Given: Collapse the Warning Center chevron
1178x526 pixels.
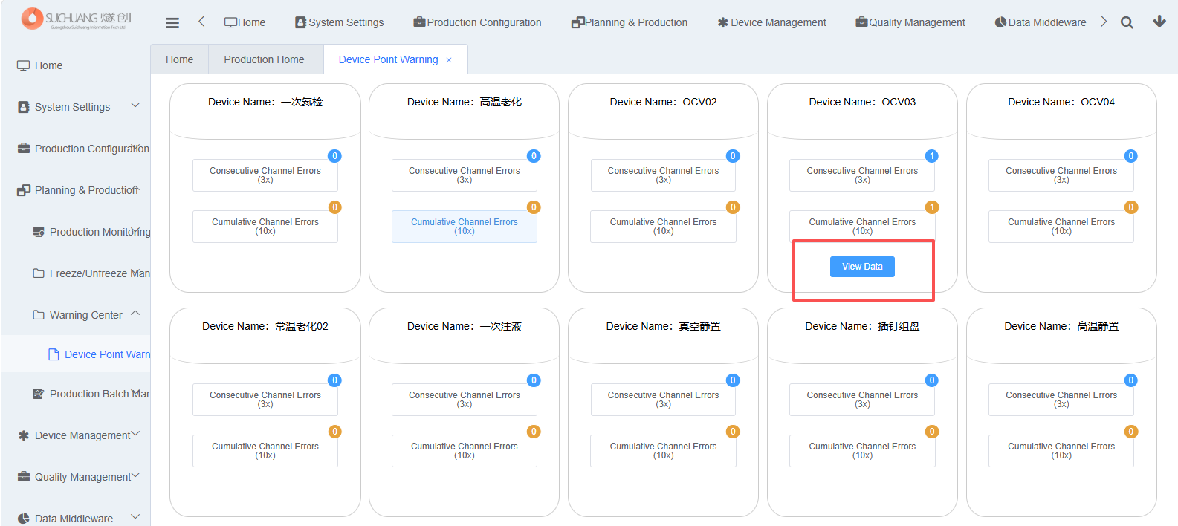Looking at the screenshot, I should (x=135, y=314).
